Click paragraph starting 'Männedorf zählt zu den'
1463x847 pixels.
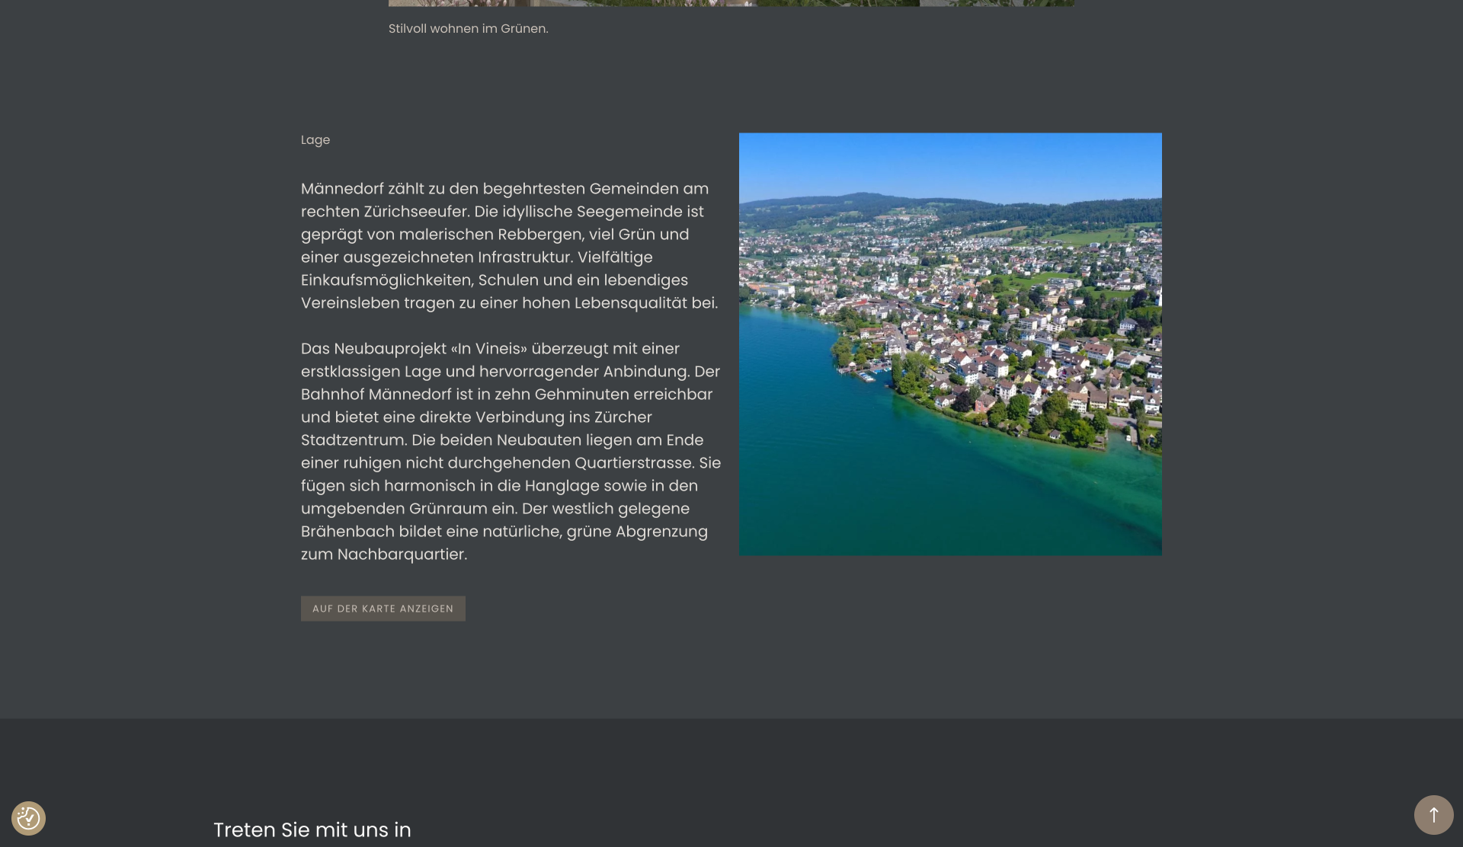(x=510, y=246)
